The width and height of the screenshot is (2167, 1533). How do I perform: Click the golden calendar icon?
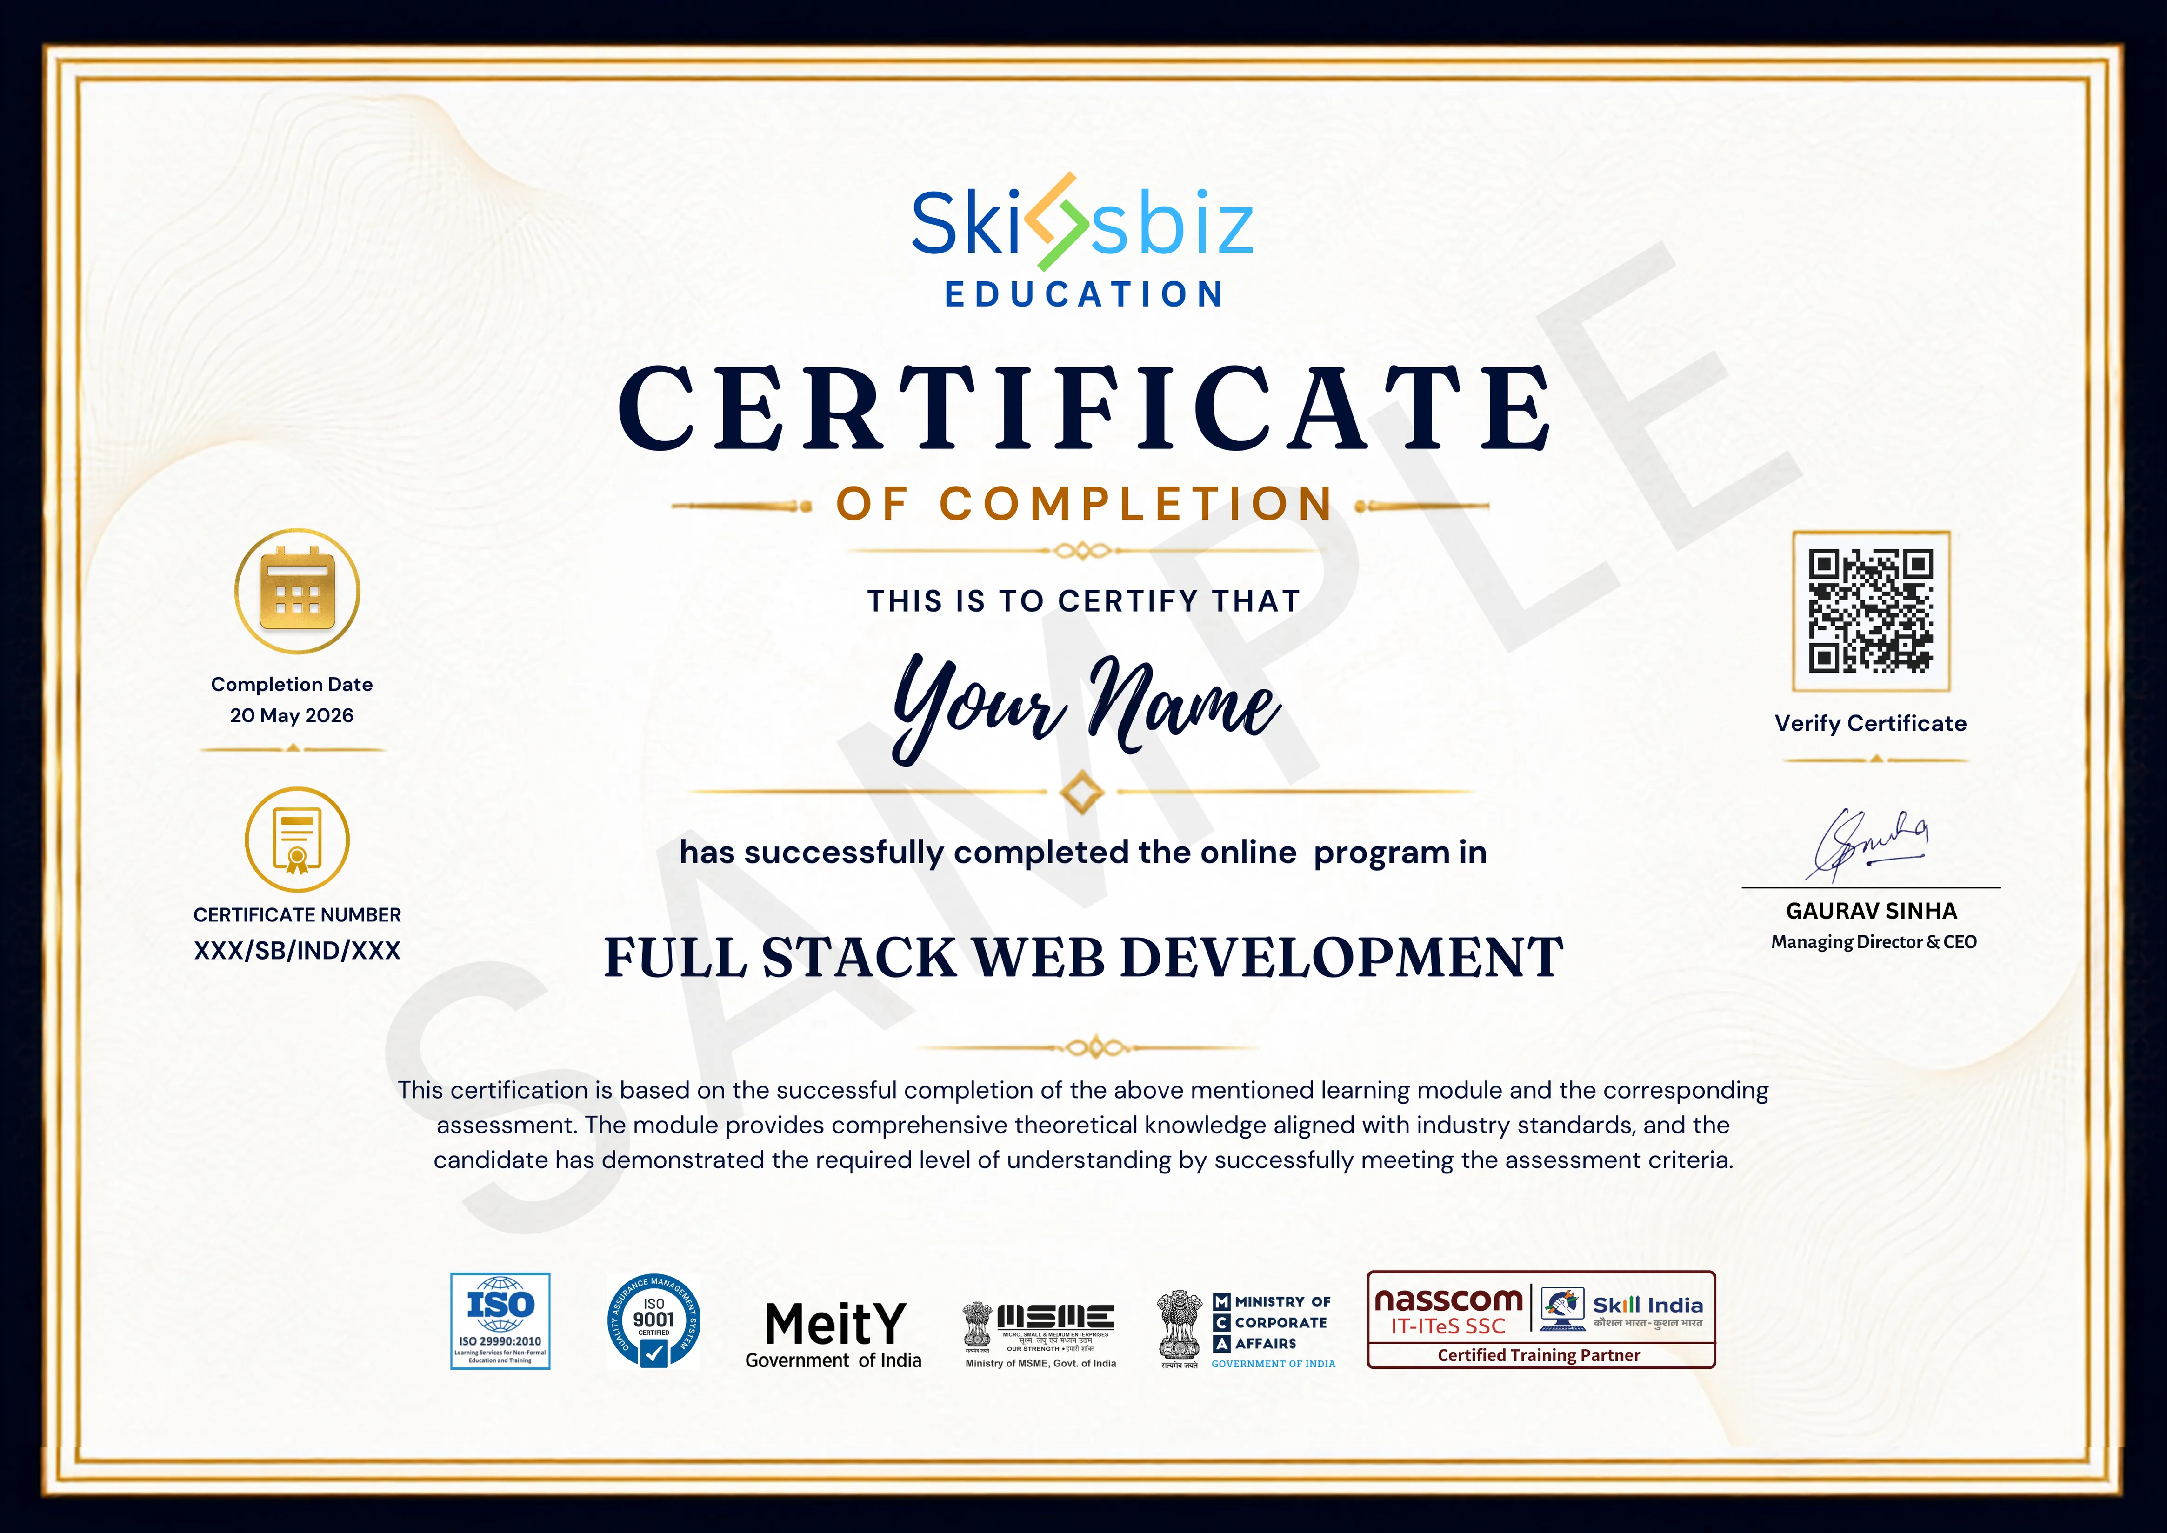(x=297, y=591)
